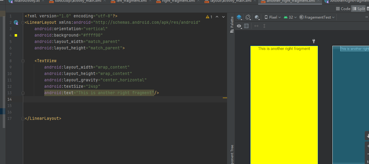Close the left_fragment.xml tab

(150, 1)
